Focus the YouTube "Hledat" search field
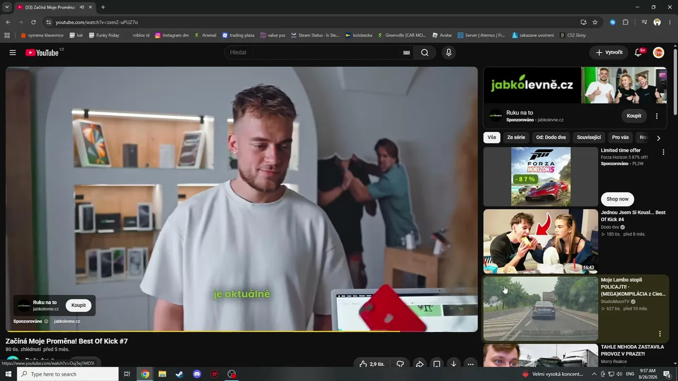This screenshot has width=678, height=381. (313, 52)
